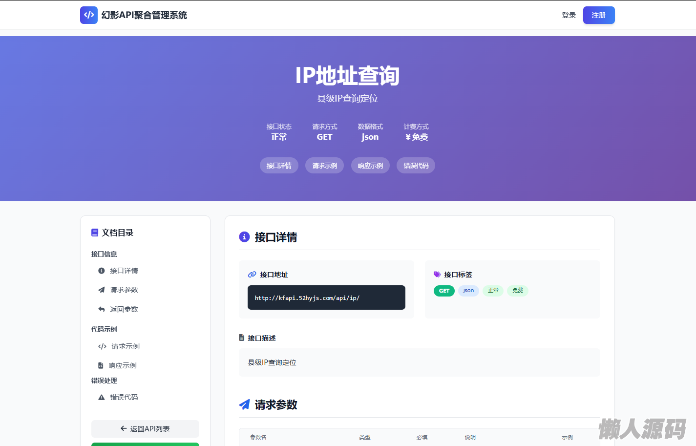Click the code logo icon in the header
The width and height of the screenshot is (696, 446).
89,15
